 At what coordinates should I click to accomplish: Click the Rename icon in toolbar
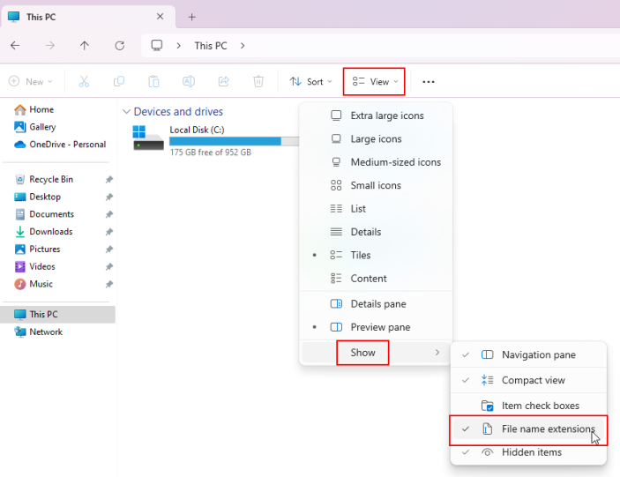(x=188, y=81)
